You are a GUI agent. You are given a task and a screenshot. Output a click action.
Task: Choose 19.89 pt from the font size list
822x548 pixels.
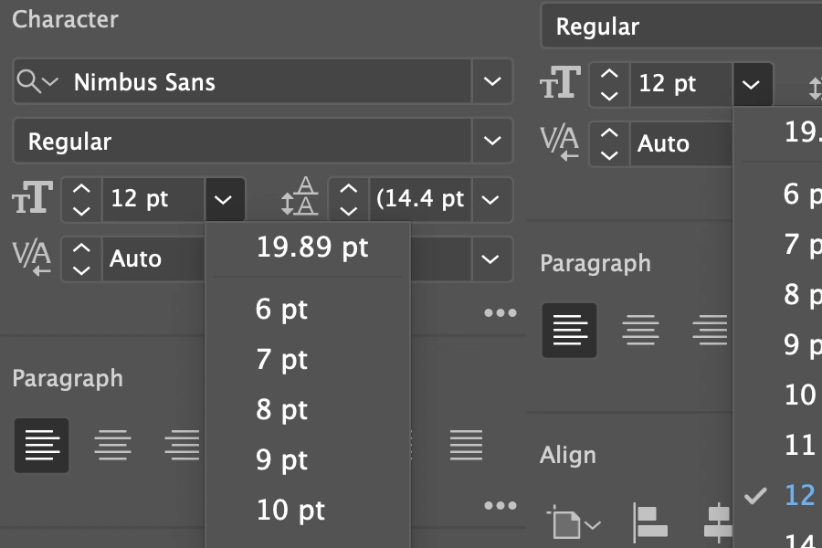[x=308, y=248]
